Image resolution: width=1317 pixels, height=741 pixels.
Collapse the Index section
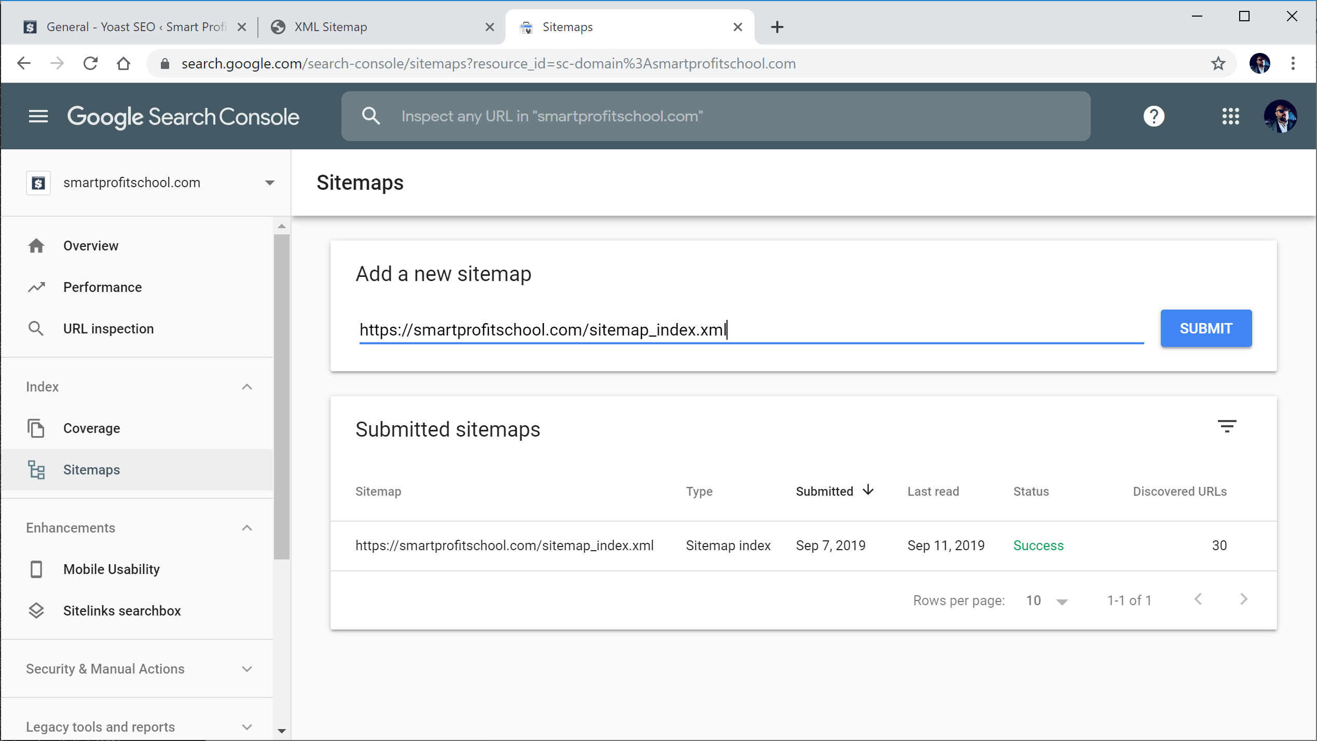247,387
